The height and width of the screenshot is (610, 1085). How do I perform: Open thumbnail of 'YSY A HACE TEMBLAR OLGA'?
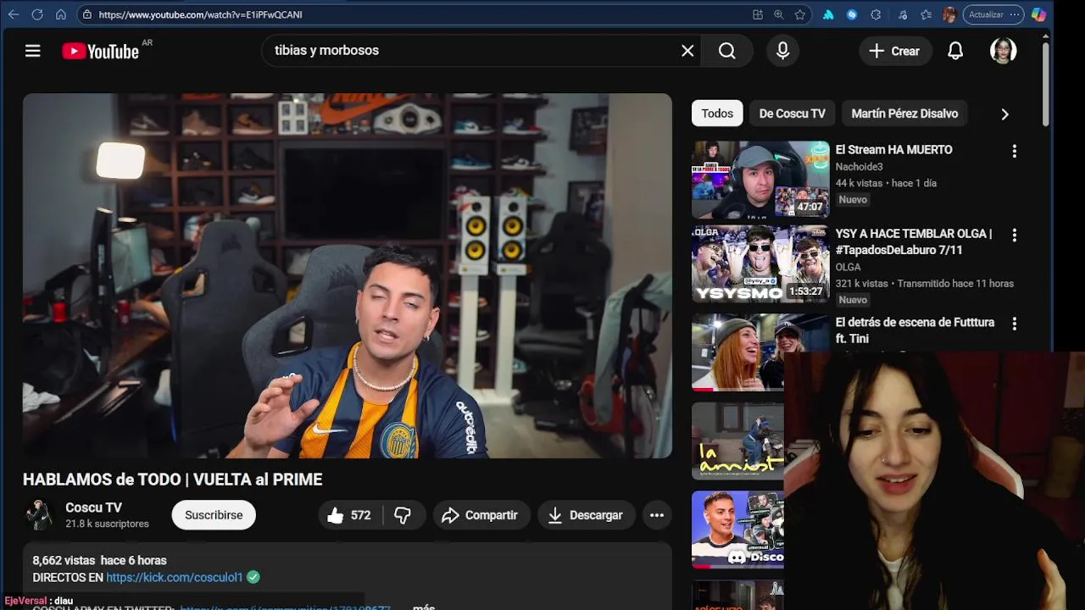tap(760, 263)
